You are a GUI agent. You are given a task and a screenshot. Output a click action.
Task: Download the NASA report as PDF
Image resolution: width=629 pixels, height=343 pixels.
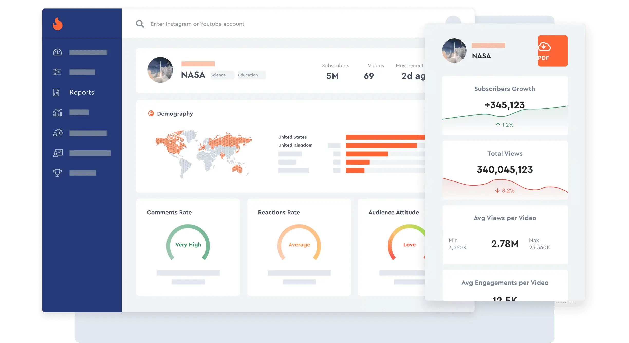click(552, 51)
